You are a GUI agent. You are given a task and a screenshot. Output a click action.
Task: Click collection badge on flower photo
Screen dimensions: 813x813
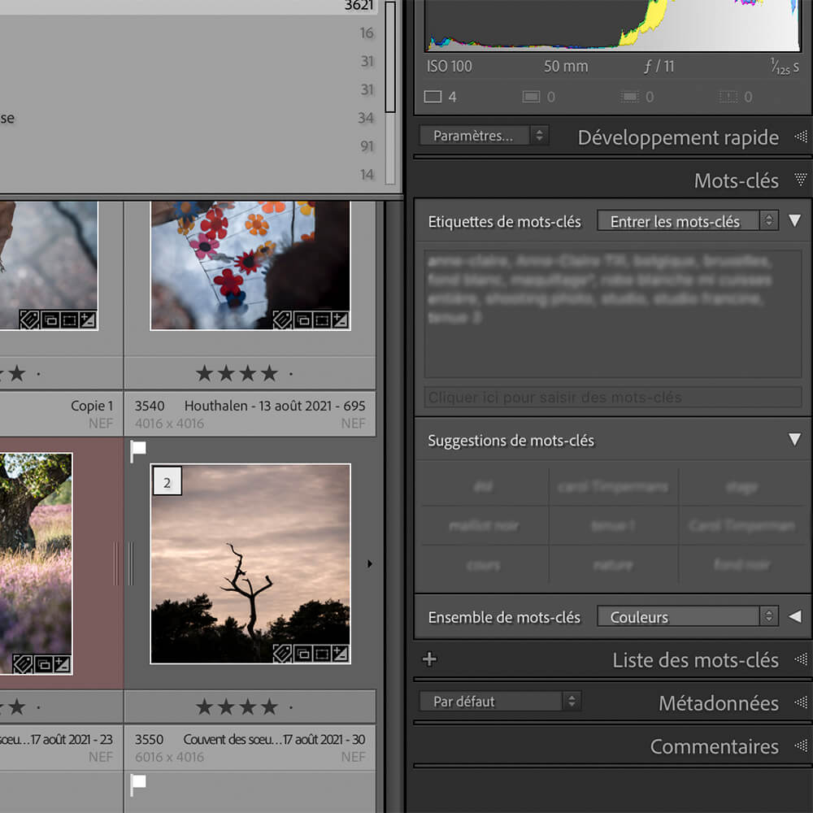pos(302,320)
